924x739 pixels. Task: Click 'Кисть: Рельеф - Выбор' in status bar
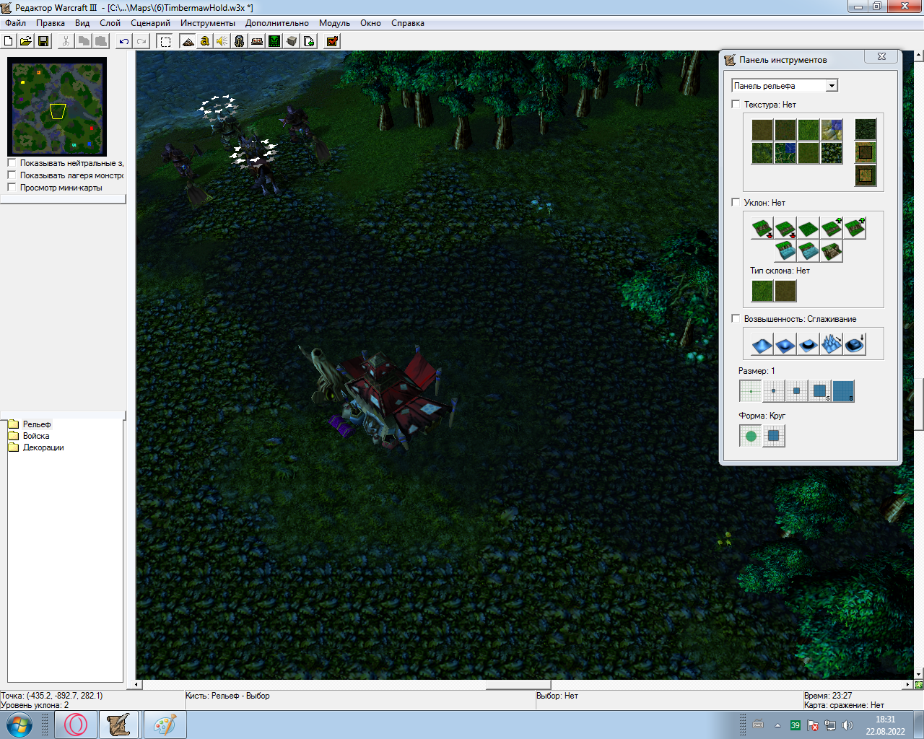click(x=227, y=696)
